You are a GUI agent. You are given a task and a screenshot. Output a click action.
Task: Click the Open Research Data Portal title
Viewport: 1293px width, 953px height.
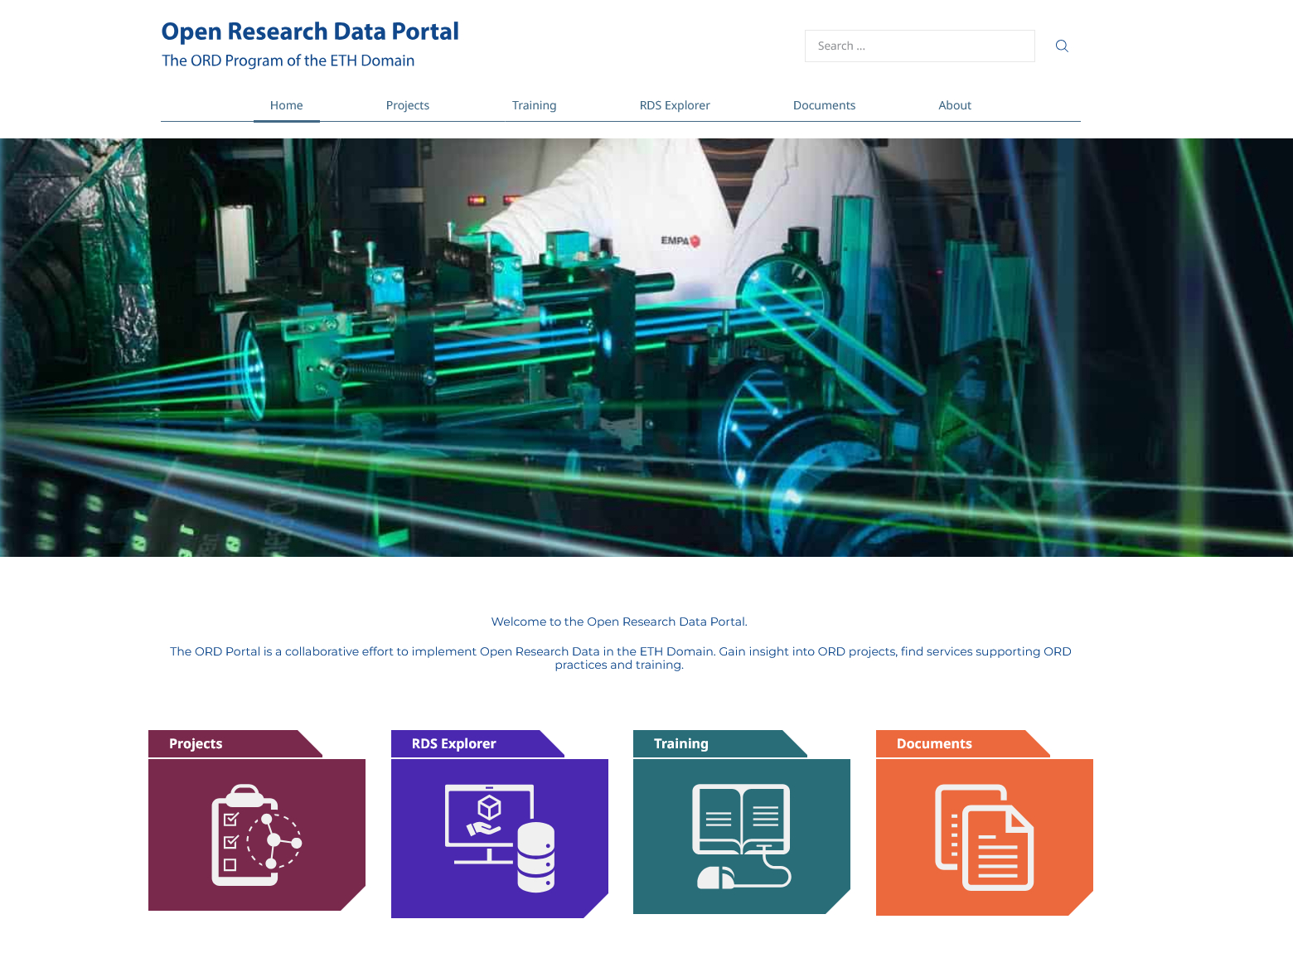309,31
